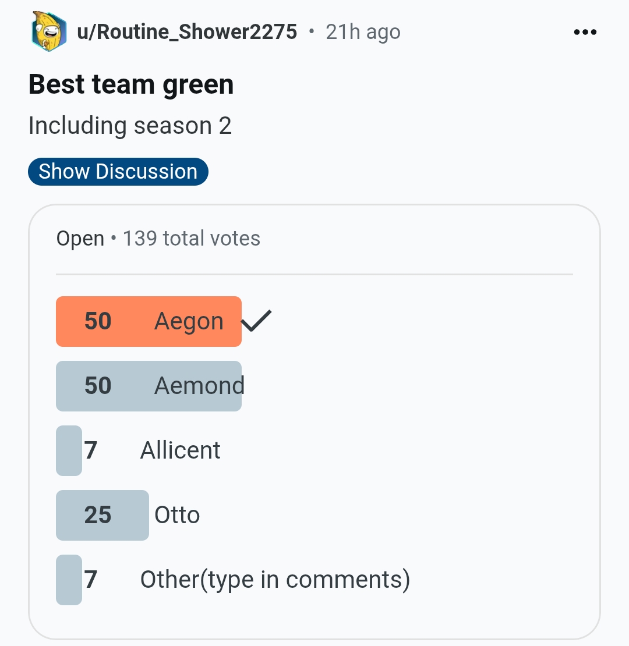Click Aegon's vote count of 50
629x646 pixels.
click(x=98, y=321)
